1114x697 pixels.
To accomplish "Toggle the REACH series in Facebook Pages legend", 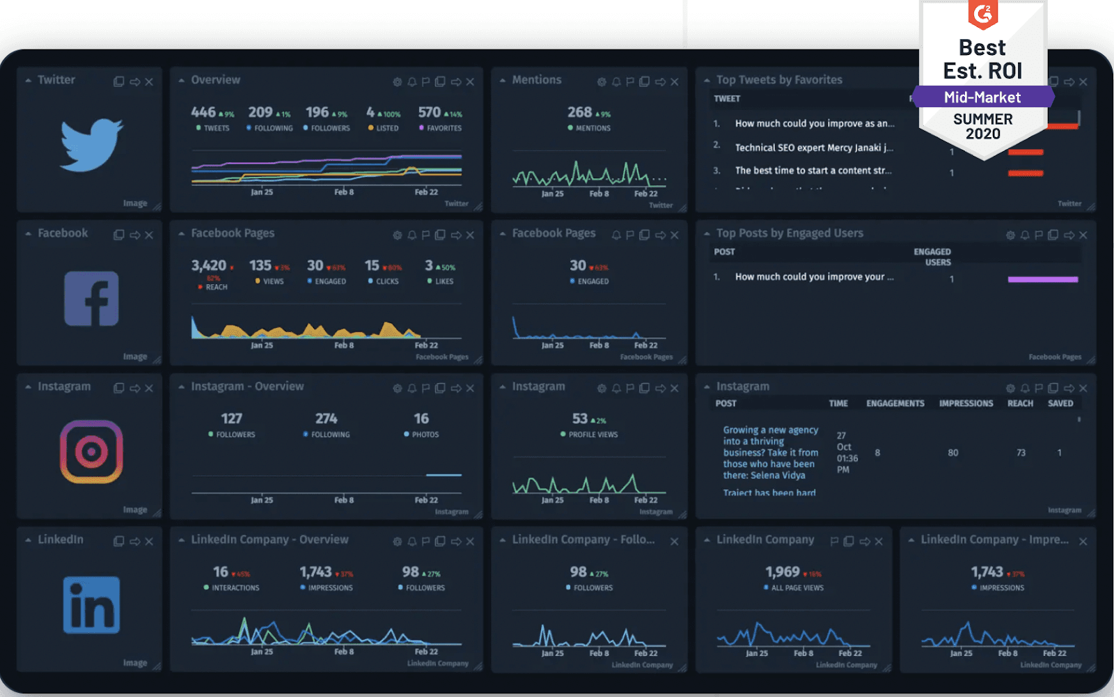I will 212,287.
